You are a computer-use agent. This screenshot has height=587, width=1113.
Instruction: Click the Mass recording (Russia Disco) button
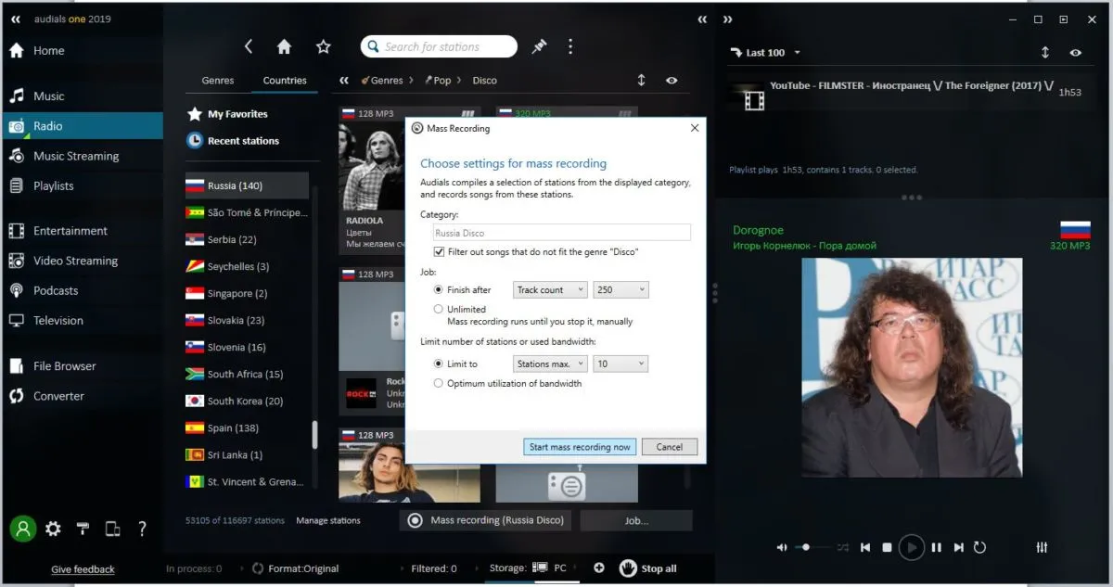[487, 520]
